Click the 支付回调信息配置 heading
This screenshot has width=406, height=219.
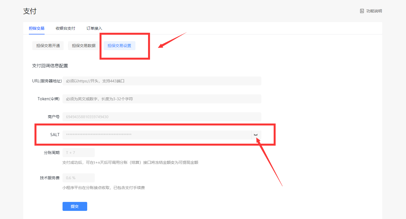50,66
